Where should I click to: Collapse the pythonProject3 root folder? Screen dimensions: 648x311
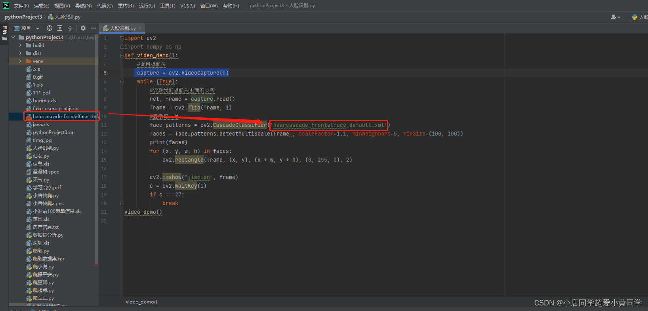point(13,38)
